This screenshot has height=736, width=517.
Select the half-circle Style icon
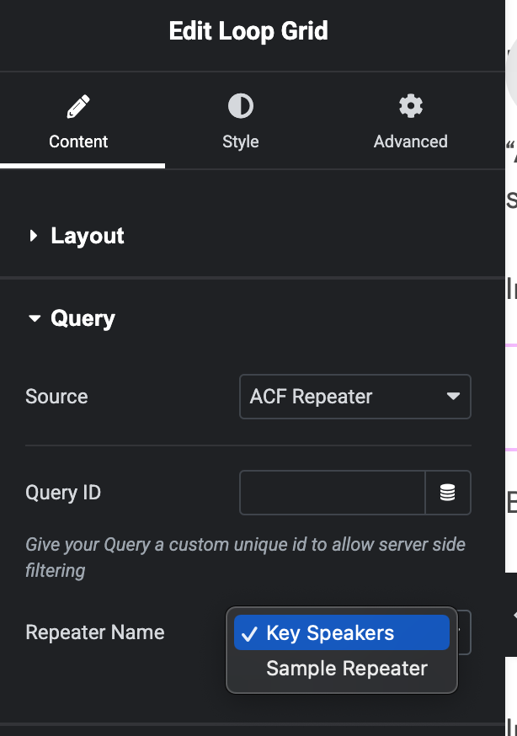point(240,104)
